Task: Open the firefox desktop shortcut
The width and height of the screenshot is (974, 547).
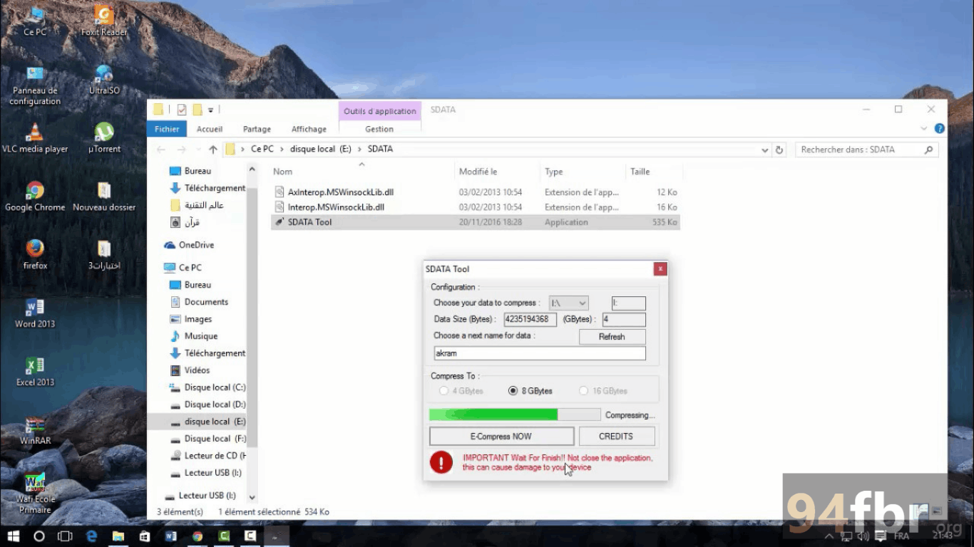Action: (x=35, y=255)
